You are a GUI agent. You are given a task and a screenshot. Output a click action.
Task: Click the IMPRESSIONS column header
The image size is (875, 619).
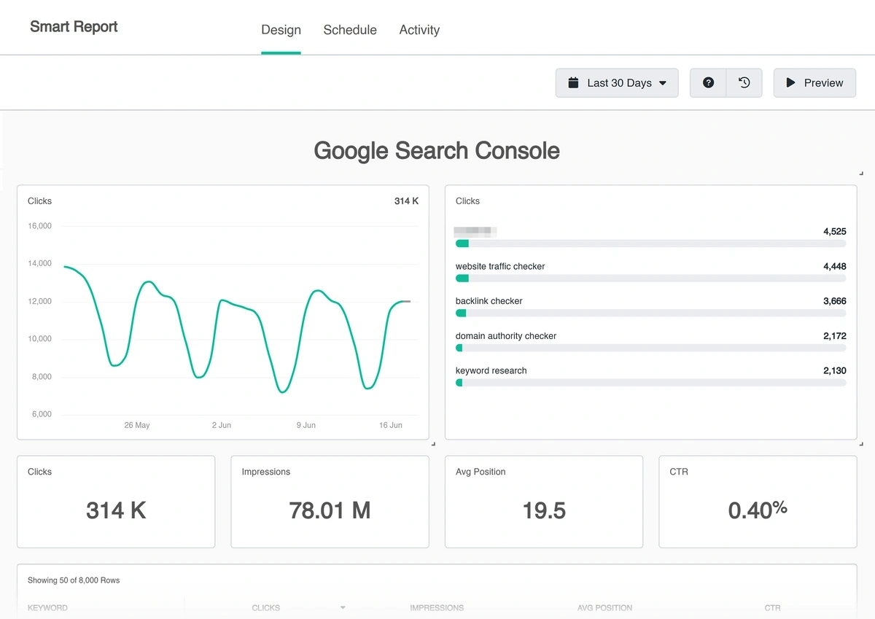click(x=437, y=607)
